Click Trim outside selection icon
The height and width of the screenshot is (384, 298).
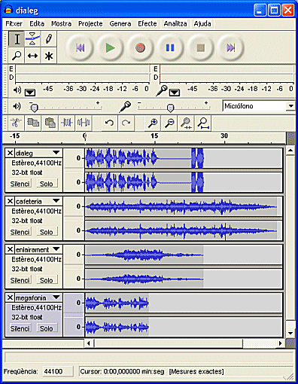pyautogui.click(x=67, y=123)
